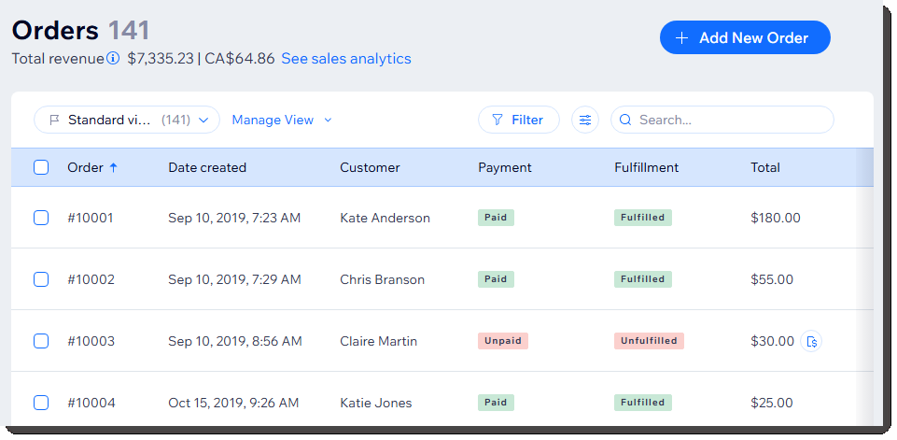
Task: Toggle the select-all orders checkbox
Action: (x=41, y=167)
